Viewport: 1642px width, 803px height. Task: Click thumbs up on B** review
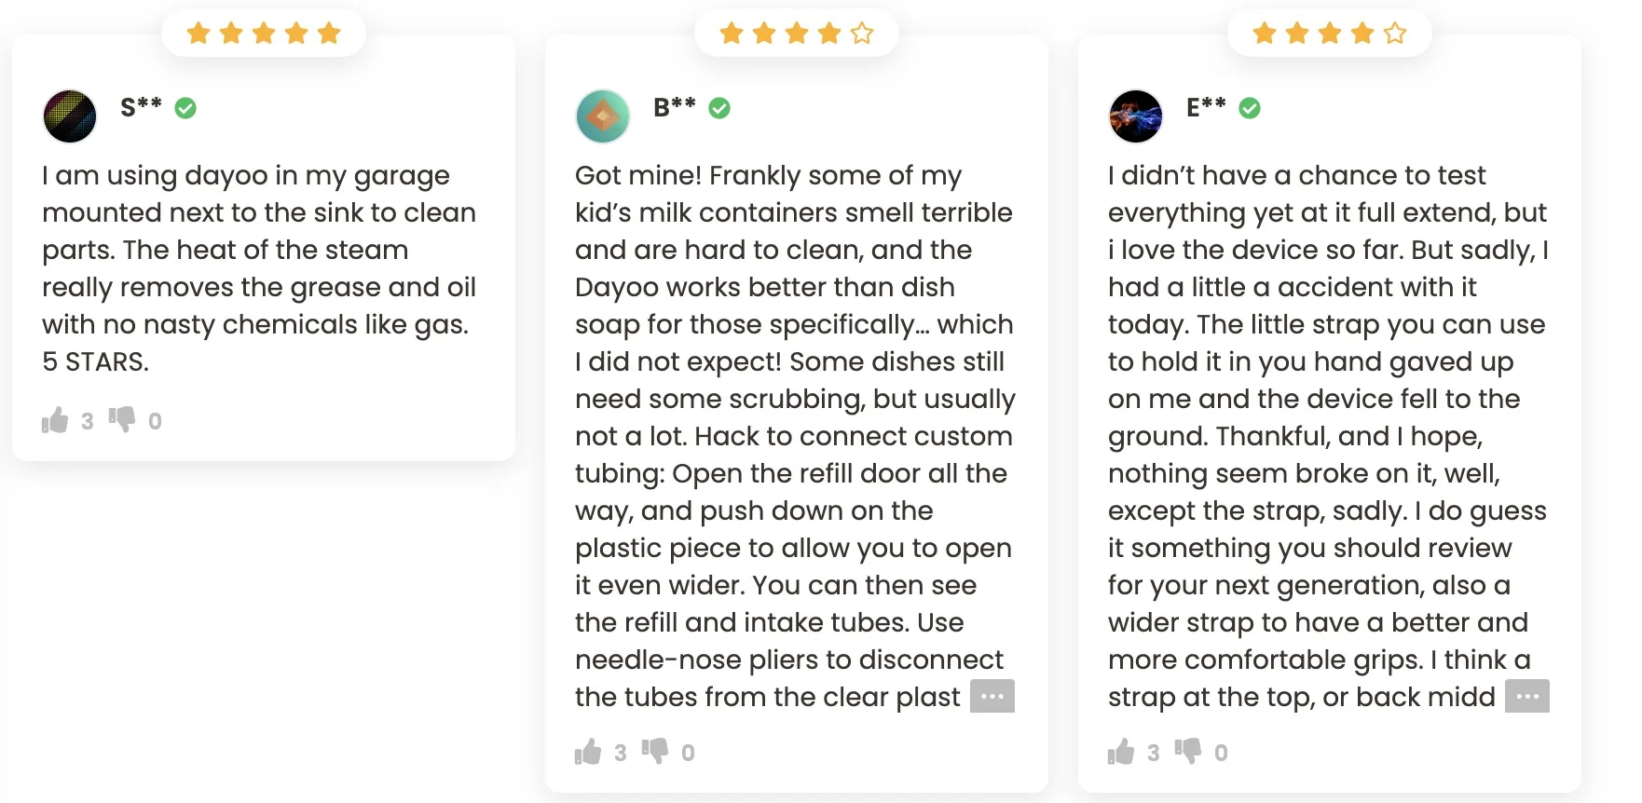tap(588, 752)
